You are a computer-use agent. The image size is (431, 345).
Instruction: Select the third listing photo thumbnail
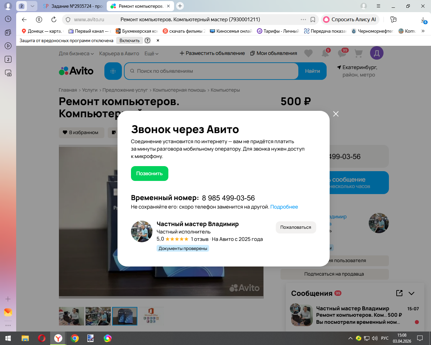[x=125, y=316]
